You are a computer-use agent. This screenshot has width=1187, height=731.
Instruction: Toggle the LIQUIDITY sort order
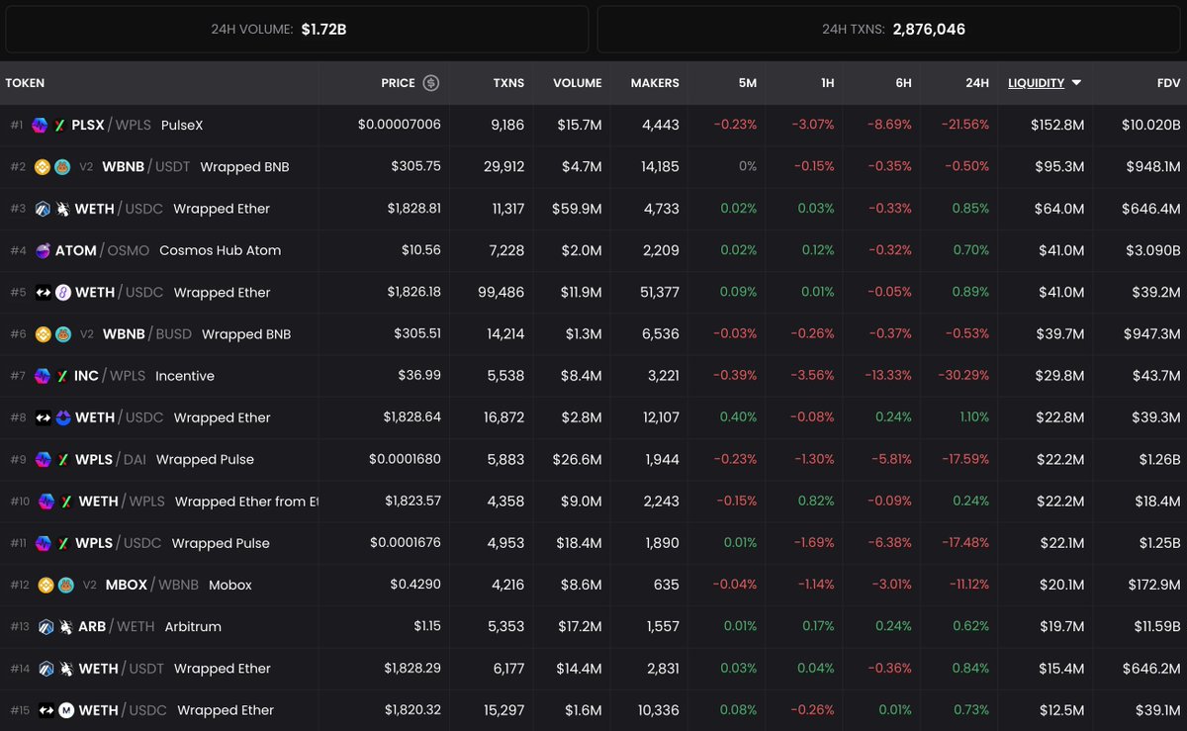pos(1037,83)
